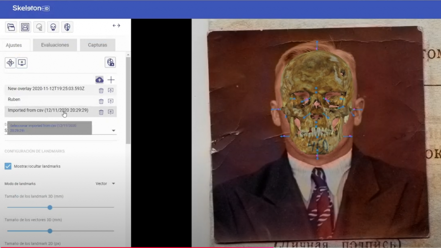
Task: Open the case folder icon in toolbar
Action: (11, 27)
